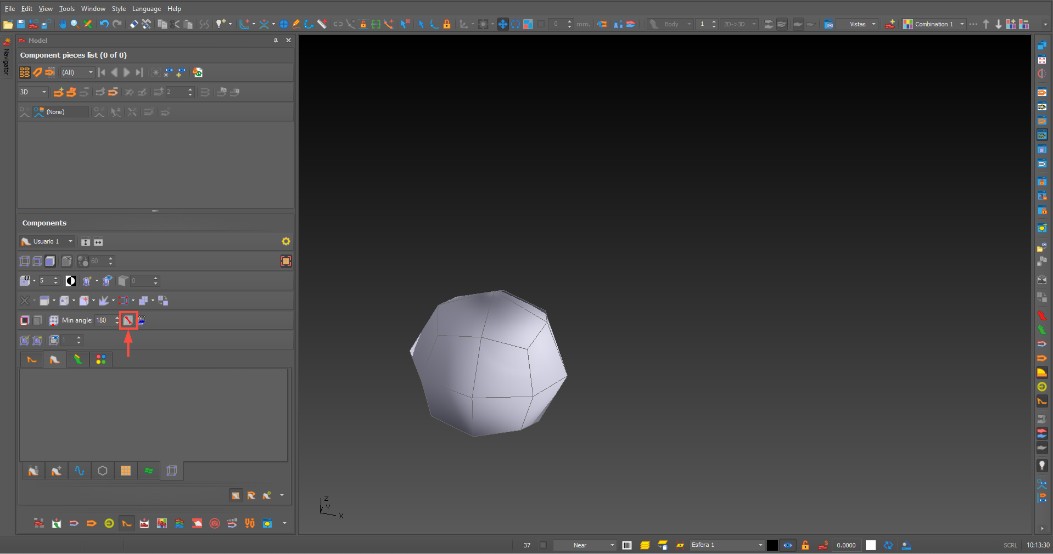Click the undo arrow in the toolbar

104,24
